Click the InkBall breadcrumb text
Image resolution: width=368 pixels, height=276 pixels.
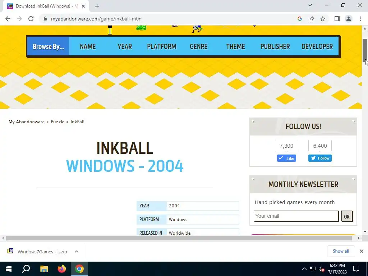pyautogui.click(x=78, y=122)
